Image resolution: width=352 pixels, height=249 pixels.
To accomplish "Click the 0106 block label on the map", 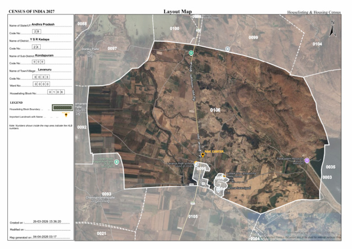I will 215,110.
